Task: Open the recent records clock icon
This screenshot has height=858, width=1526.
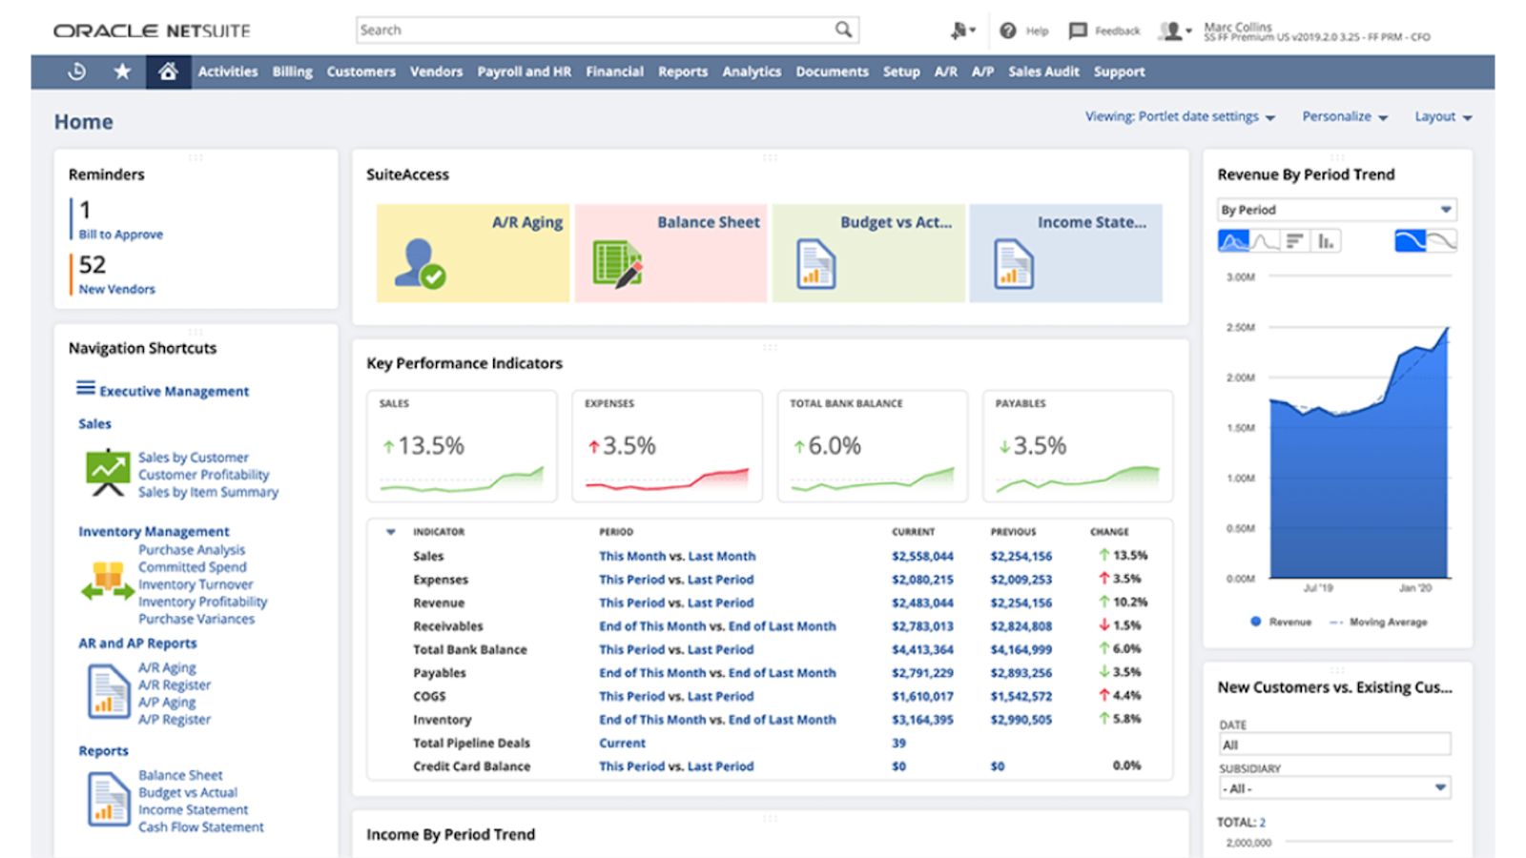Action: (76, 71)
